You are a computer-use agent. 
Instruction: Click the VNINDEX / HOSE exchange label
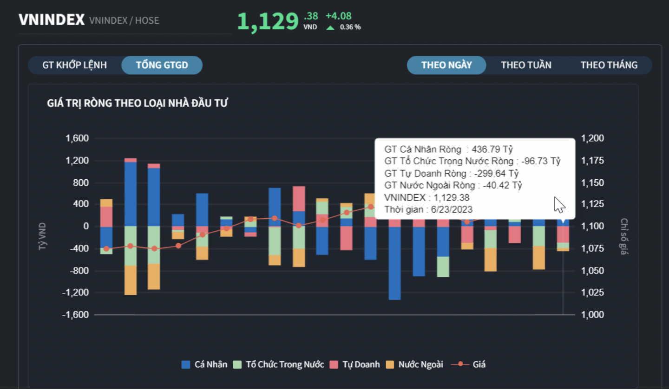pyautogui.click(x=124, y=20)
